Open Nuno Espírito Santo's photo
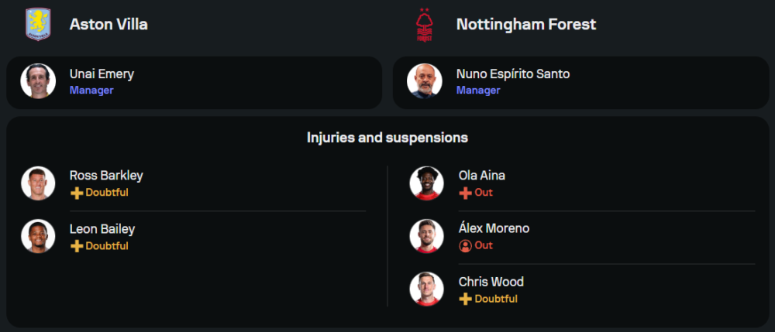775x332 pixels. point(425,81)
